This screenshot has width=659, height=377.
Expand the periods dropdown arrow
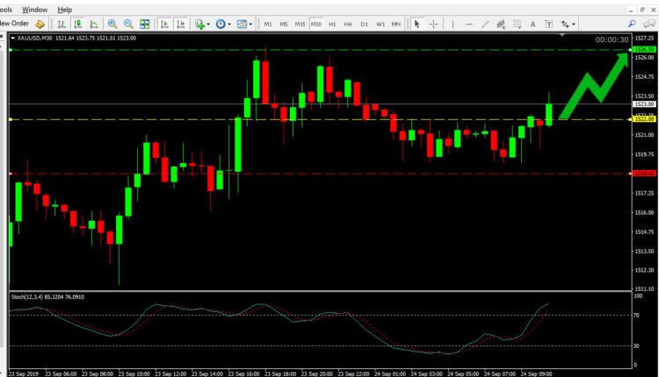(229, 25)
